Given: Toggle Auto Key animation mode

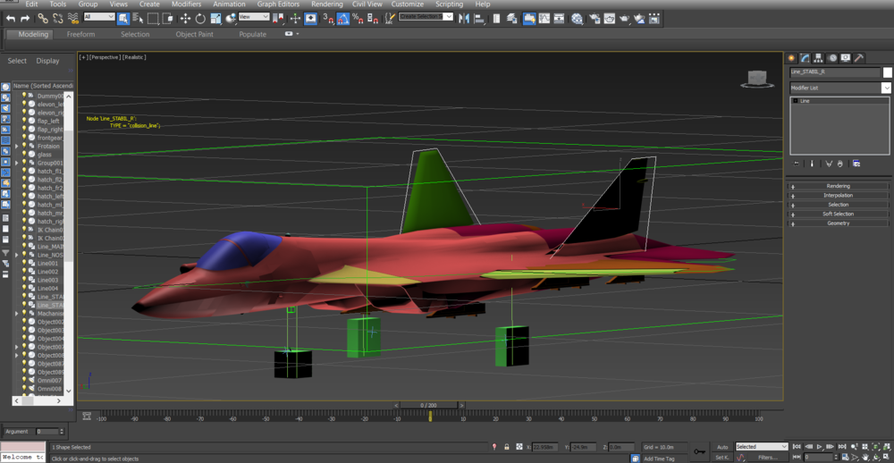Looking at the screenshot, I should point(722,447).
